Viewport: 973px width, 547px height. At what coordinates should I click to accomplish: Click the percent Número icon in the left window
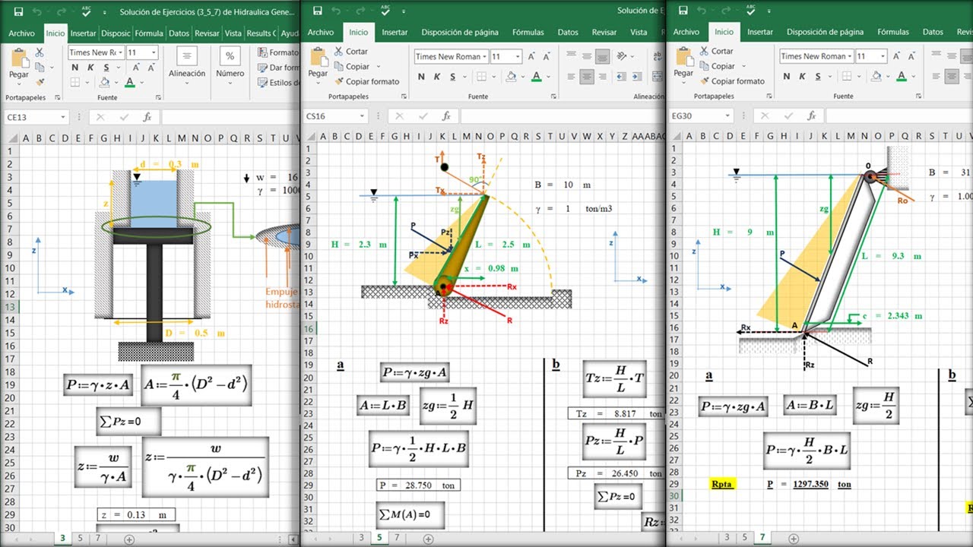point(230,56)
